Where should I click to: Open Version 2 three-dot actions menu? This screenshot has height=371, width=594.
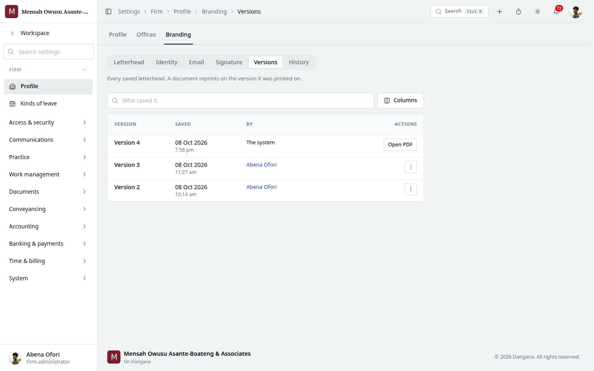pyautogui.click(x=411, y=189)
